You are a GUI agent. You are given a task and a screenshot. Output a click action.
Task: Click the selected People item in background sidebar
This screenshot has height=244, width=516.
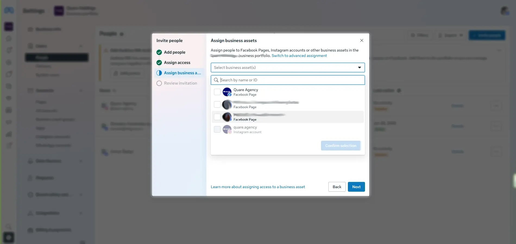pyautogui.click(x=57, y=57)
